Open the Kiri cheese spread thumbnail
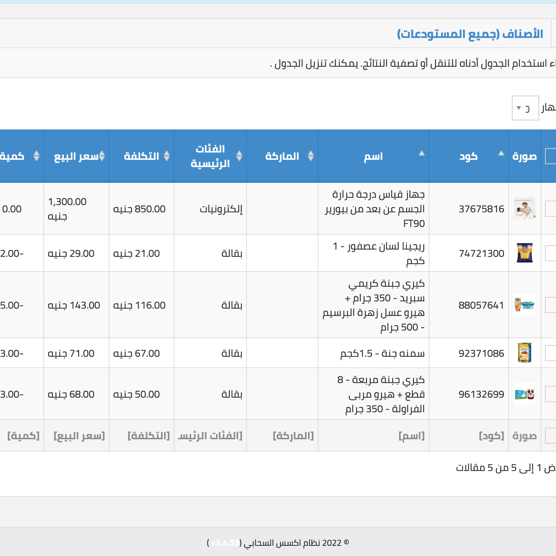This screenshot has width=556, height=556. [x=524, y=305]
